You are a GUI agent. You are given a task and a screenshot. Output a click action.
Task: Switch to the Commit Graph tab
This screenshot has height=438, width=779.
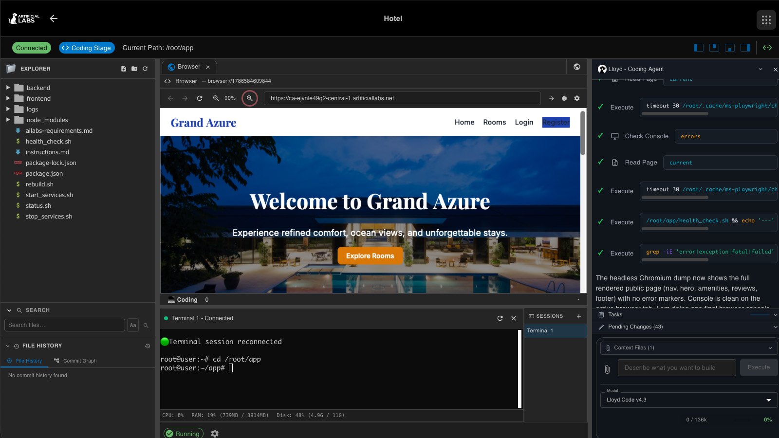coord(75,361)
